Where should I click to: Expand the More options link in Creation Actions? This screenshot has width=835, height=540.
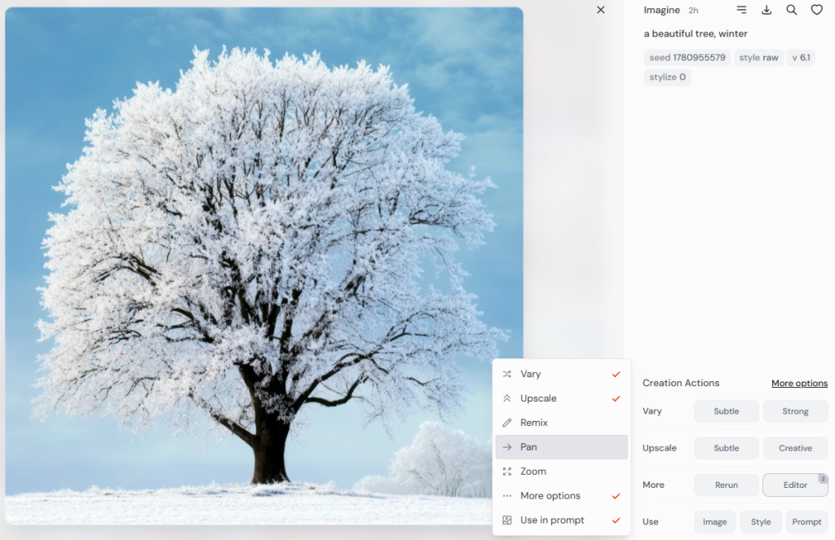[x=799, y=383]
